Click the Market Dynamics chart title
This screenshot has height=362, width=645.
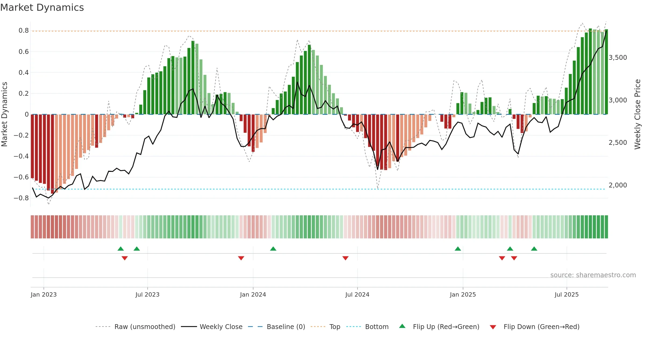42,8
